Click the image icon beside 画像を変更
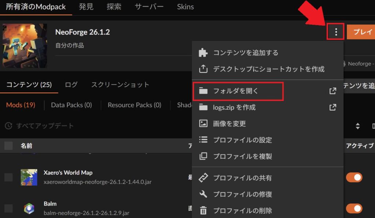This screenshot has width=375, height=218. pos(203,123)
